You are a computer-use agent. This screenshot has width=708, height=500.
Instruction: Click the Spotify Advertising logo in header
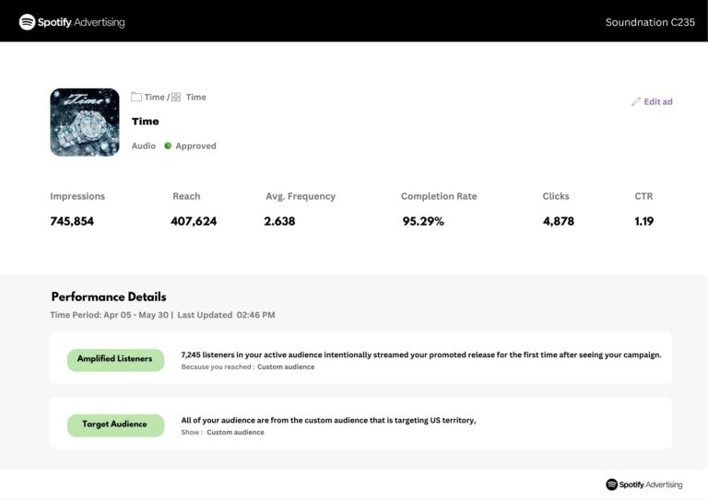point(72,22)
